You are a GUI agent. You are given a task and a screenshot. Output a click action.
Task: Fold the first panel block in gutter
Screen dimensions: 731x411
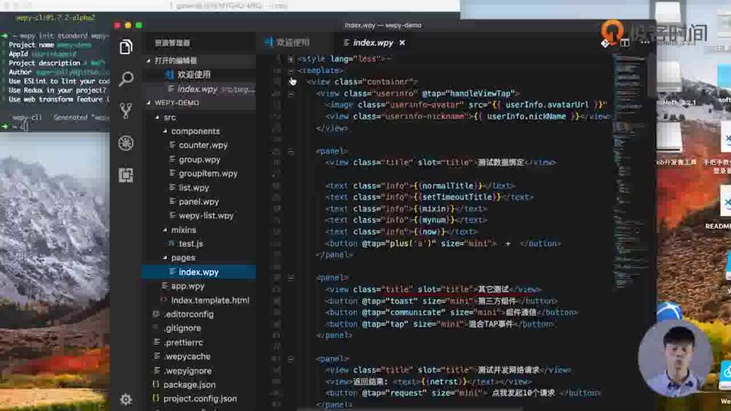click(291, 151)
